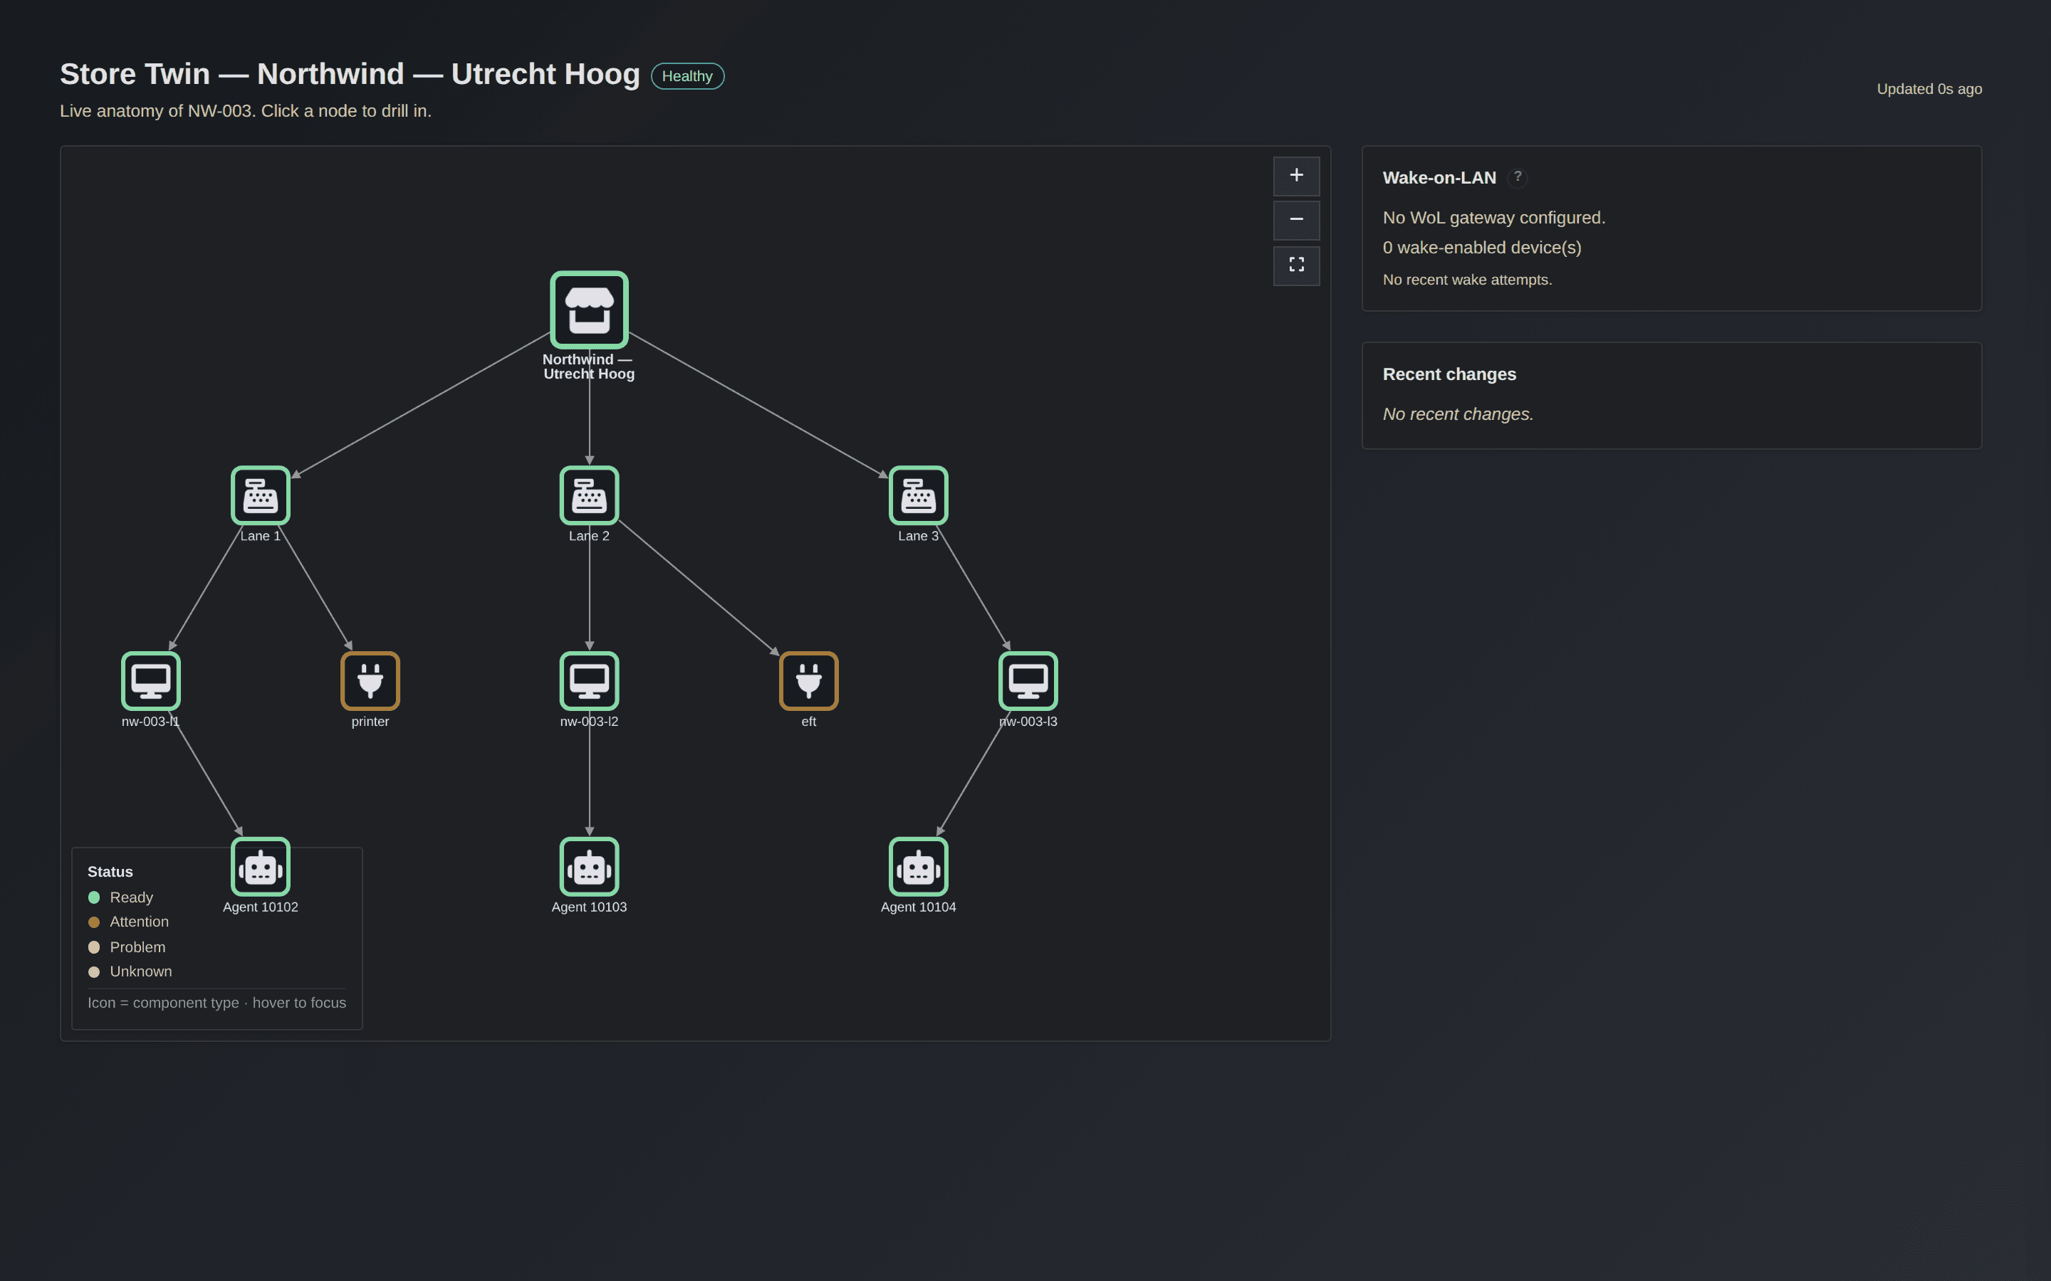Click the 'Agent 10104' label
The height and width of the screenshot is (1281, 2051).
pos(918,907)
